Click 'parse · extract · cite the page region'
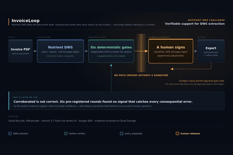 pyautogui.click(x=60, y=52)
